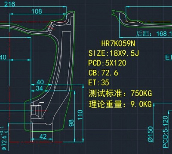Click the vertical 110 dimension value
172x154 pixels.
(80, 115)
